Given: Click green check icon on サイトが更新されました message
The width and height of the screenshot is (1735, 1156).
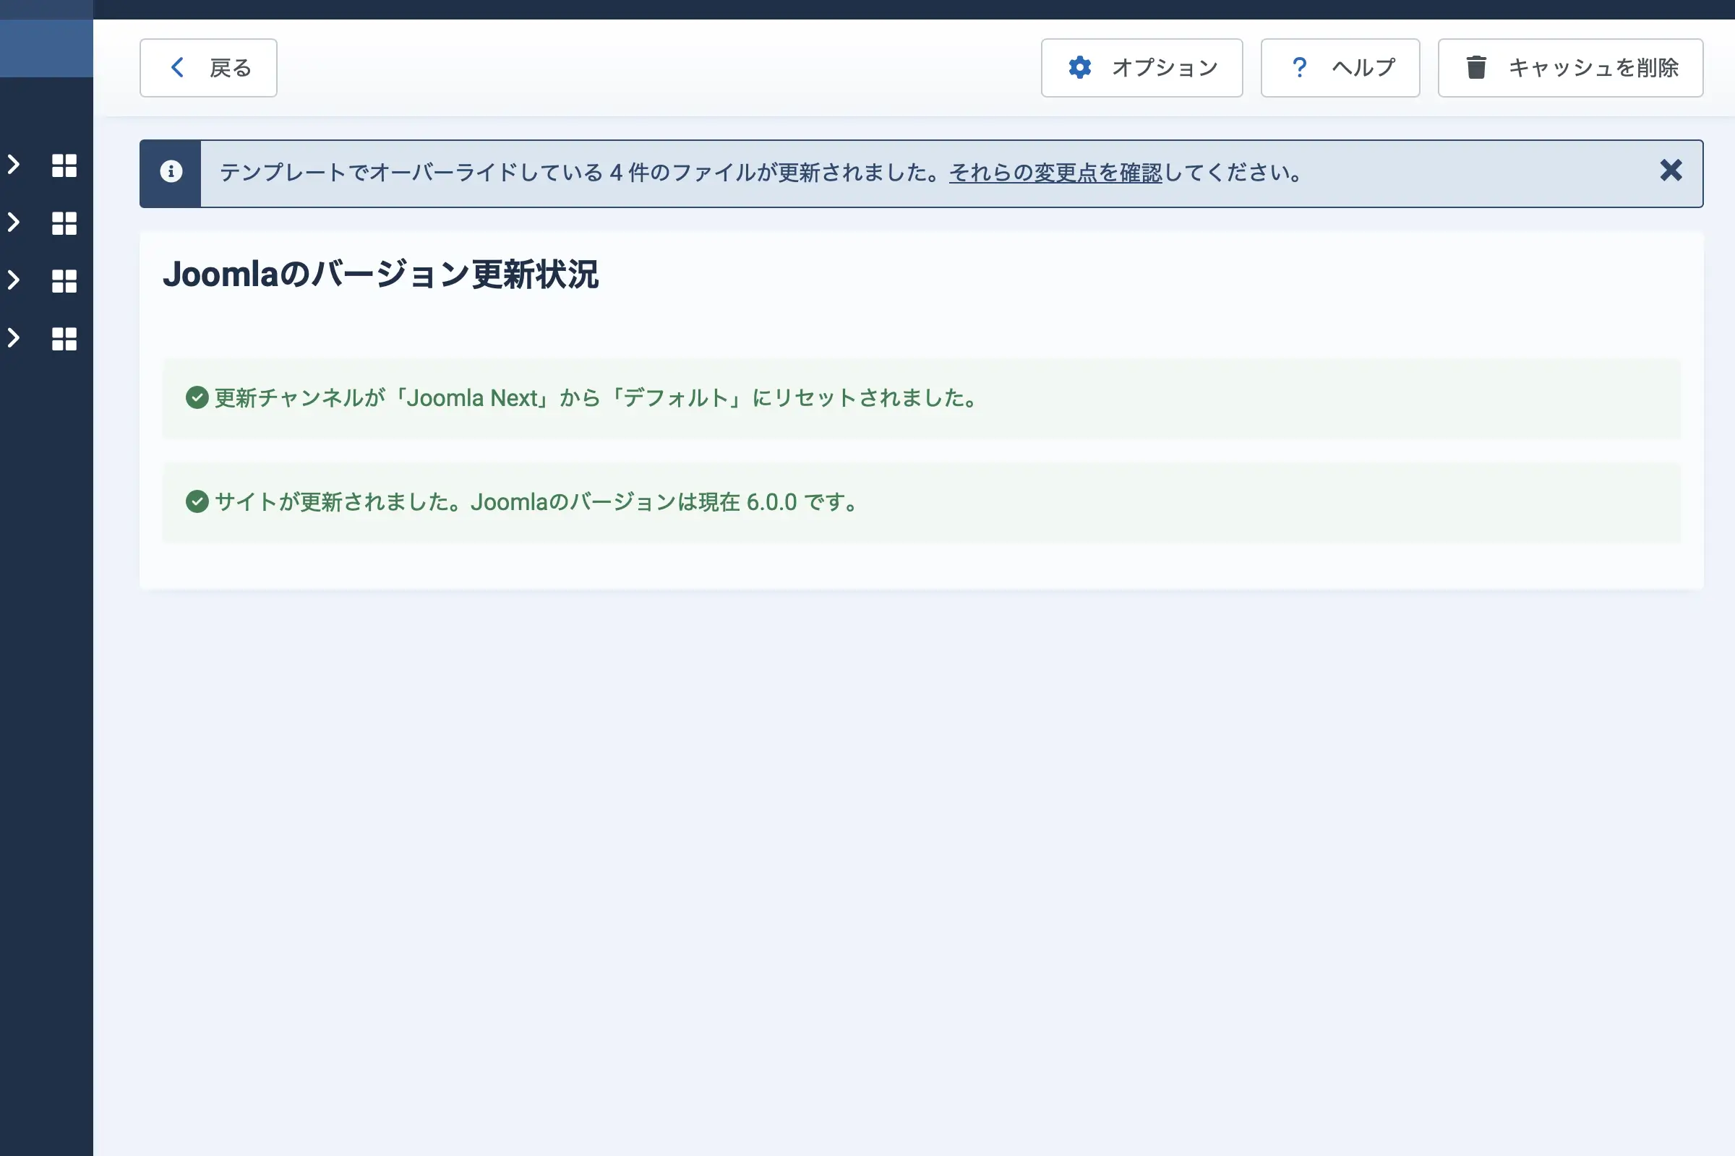Looking at the screenshot, I should click(197, 501).
